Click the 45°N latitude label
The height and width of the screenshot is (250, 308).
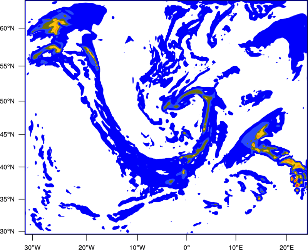[7, 134]
